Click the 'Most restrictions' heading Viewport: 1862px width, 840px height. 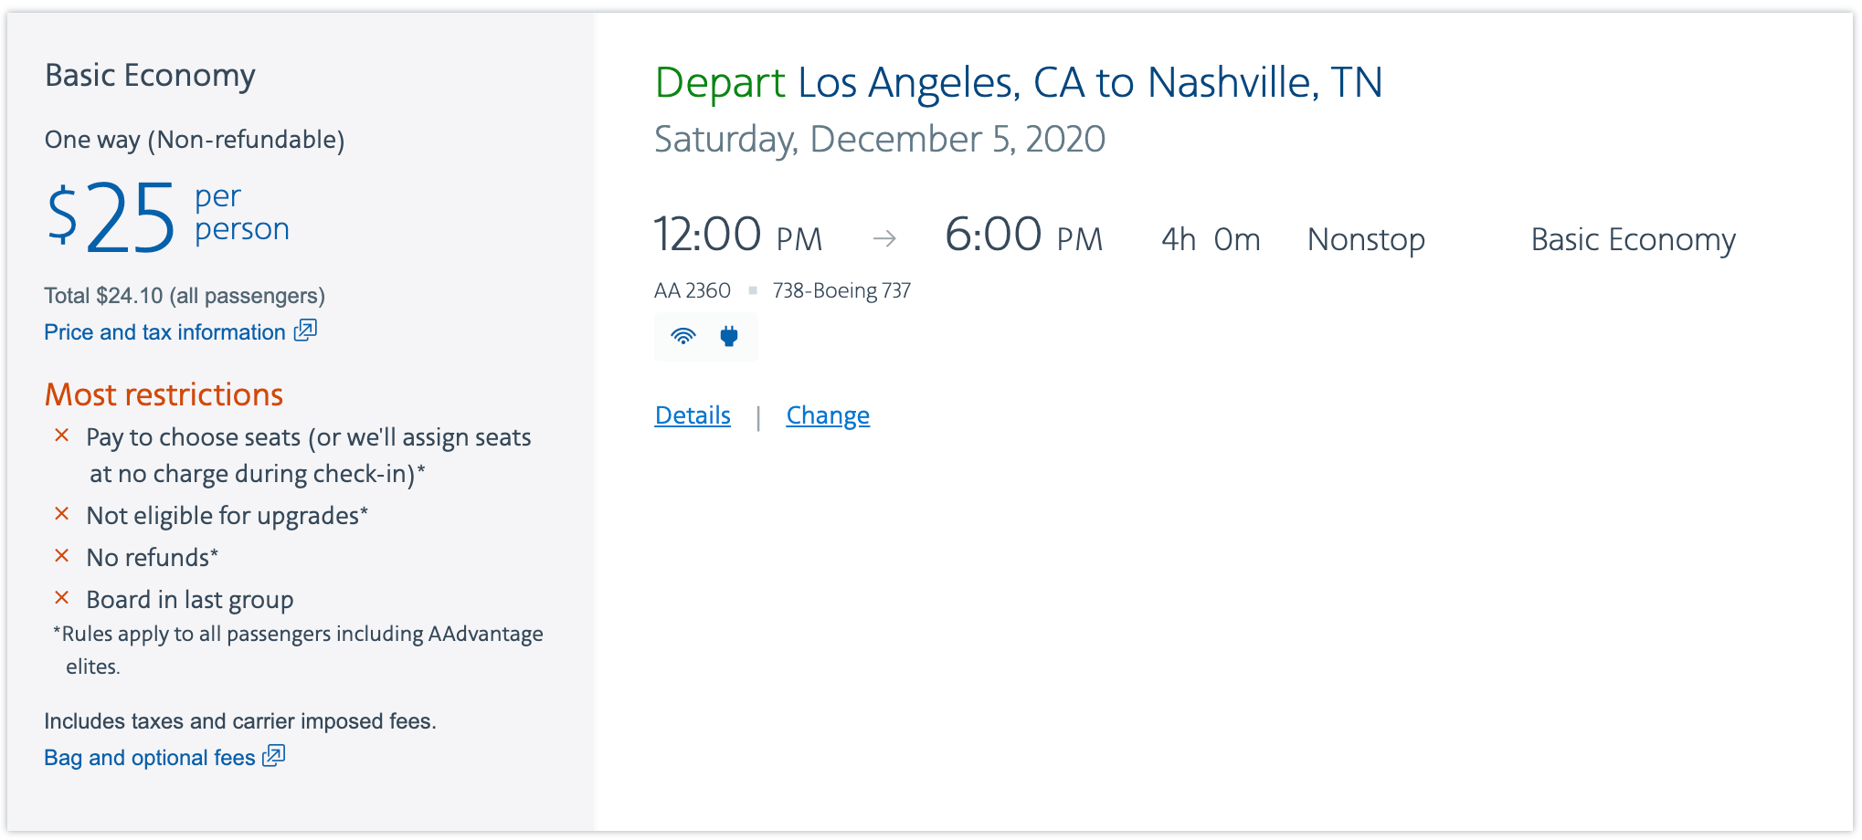coord(164,394)
